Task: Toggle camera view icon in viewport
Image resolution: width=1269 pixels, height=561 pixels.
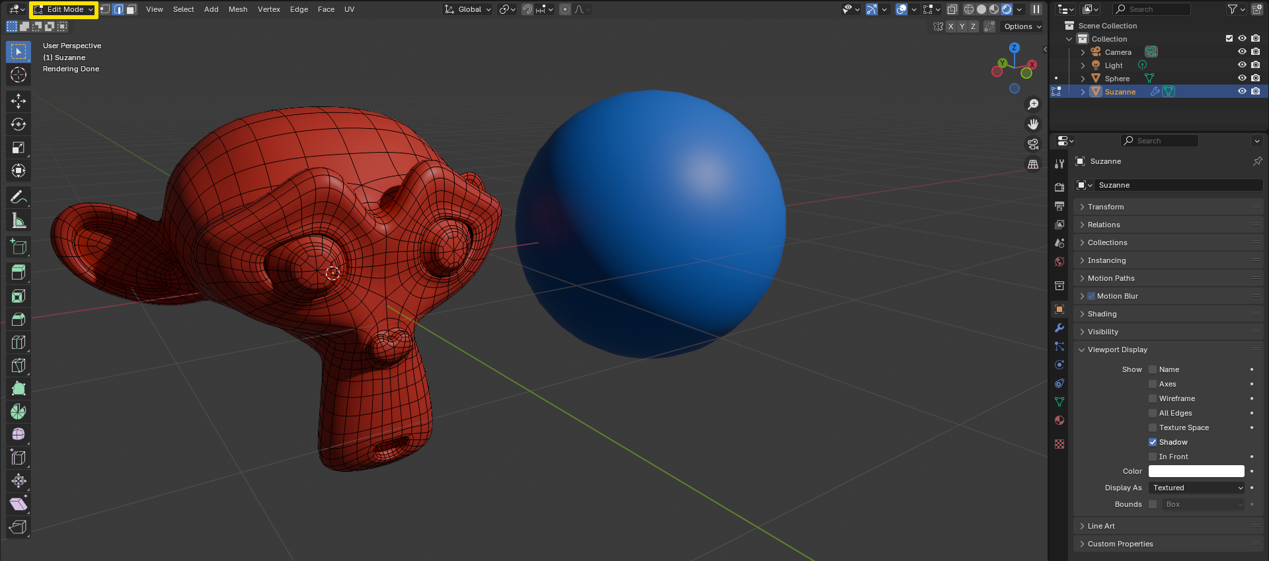Action: [x=1033, y=144]
